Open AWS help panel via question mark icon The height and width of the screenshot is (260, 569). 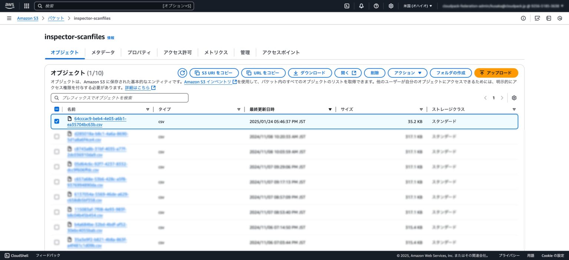(376, 6)
